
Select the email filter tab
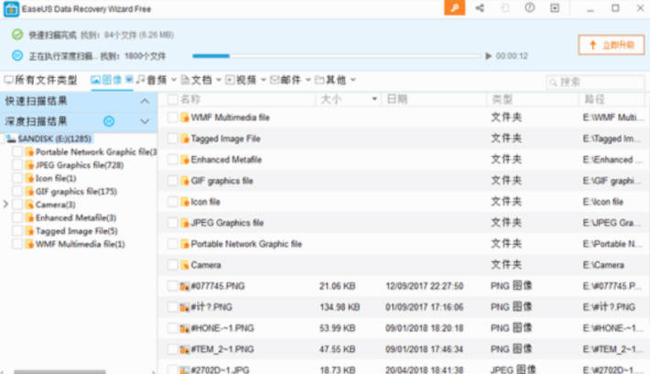tap(286, 80)
